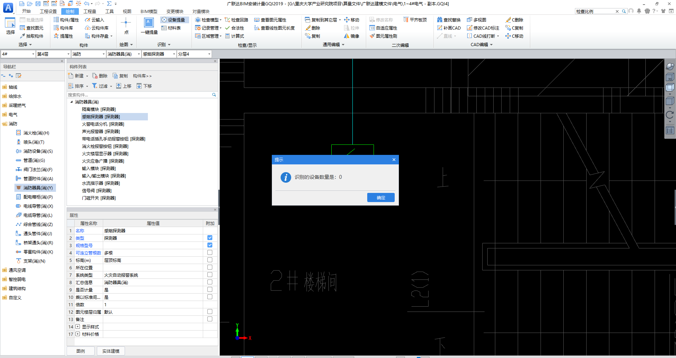This screenshot has width=676, height=358.
Task: Enable the 可连立管根数 attach checkbox
Action: (x=210, y=253)
